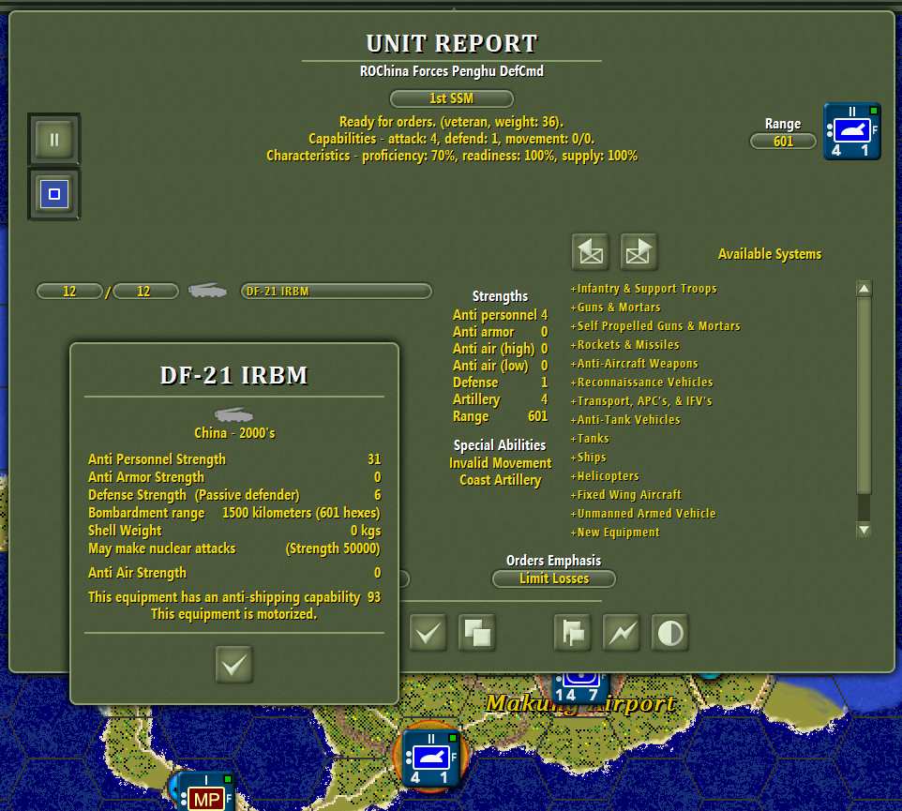Viewport: 902px width, 811px height.
Task: Click the Invalid Movement special ability
Action: point(501,463)
